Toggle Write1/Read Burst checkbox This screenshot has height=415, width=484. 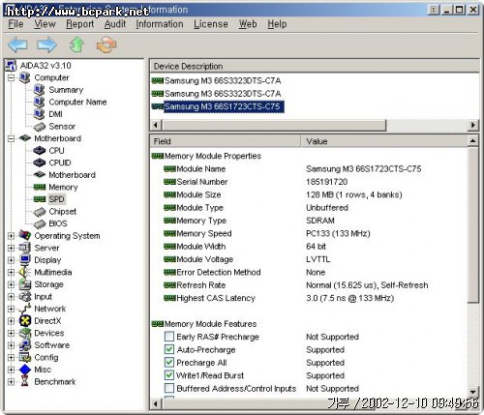pos(169,375)
